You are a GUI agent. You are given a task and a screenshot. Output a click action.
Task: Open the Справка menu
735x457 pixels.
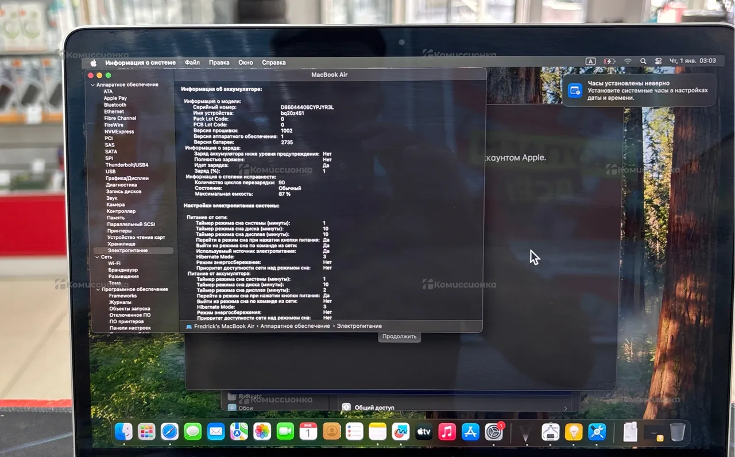pyautogui.click(x=274, y=63)
